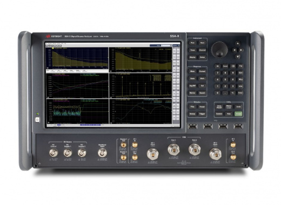The width and height of the screenshot is (281, 205).
Task: Tap digit 6 on the keypad
Action: [233, 79]
